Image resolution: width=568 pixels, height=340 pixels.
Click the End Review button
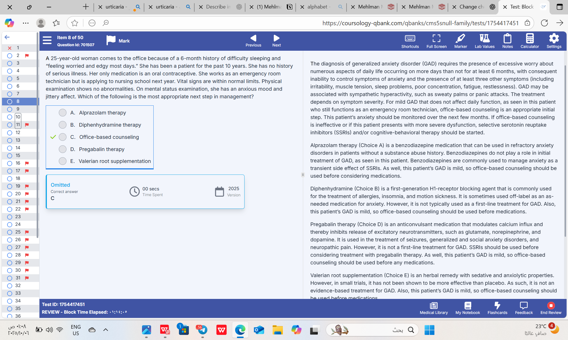(x=551, y=308)
